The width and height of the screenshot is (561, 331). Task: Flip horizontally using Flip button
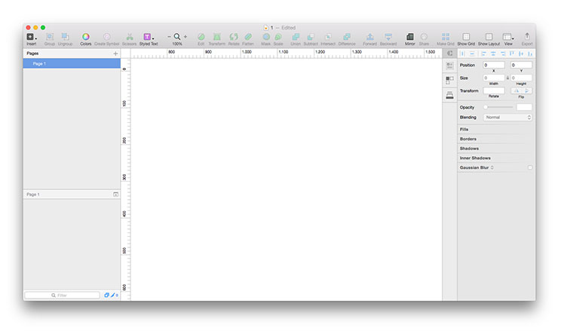[x=516, y=91]
